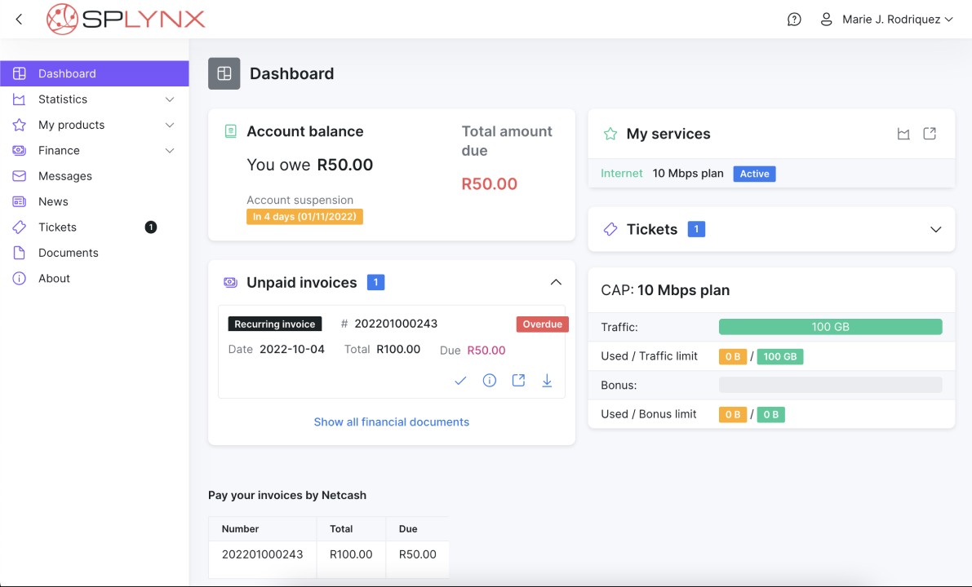Expand the Tickets panel chevron

click(936, 229)
